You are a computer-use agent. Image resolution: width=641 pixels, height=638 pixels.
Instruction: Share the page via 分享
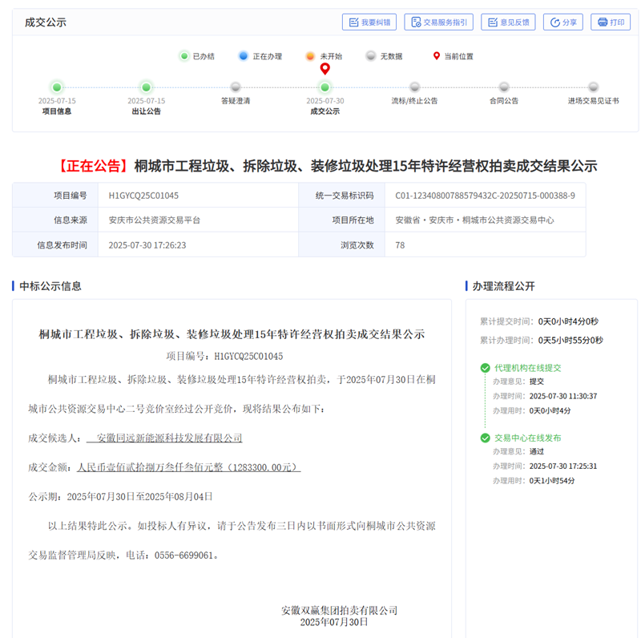tap(563, 22)
